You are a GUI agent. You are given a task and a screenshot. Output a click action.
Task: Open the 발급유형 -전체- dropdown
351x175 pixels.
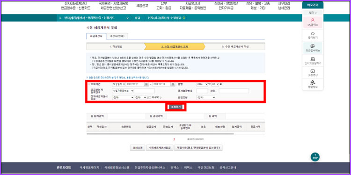[x=206, y=97]
